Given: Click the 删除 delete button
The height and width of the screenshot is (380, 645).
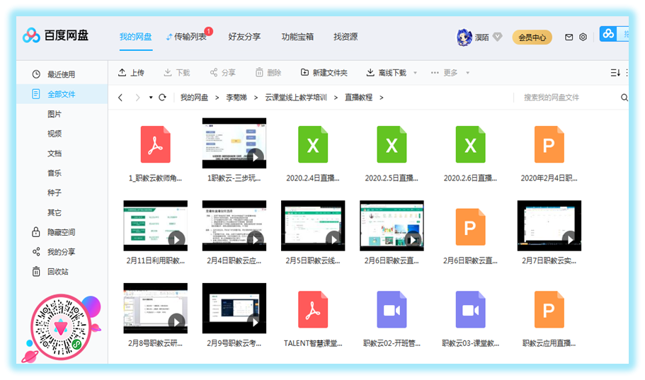Looking at the screenshot, I should [x=268, y=73].
